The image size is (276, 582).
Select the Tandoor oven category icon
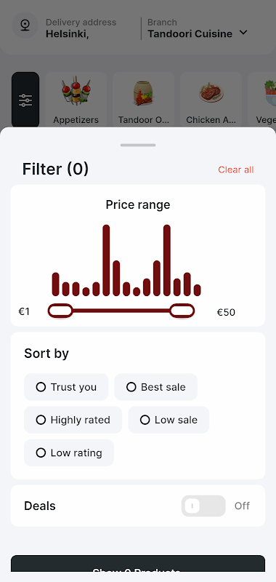143,93
